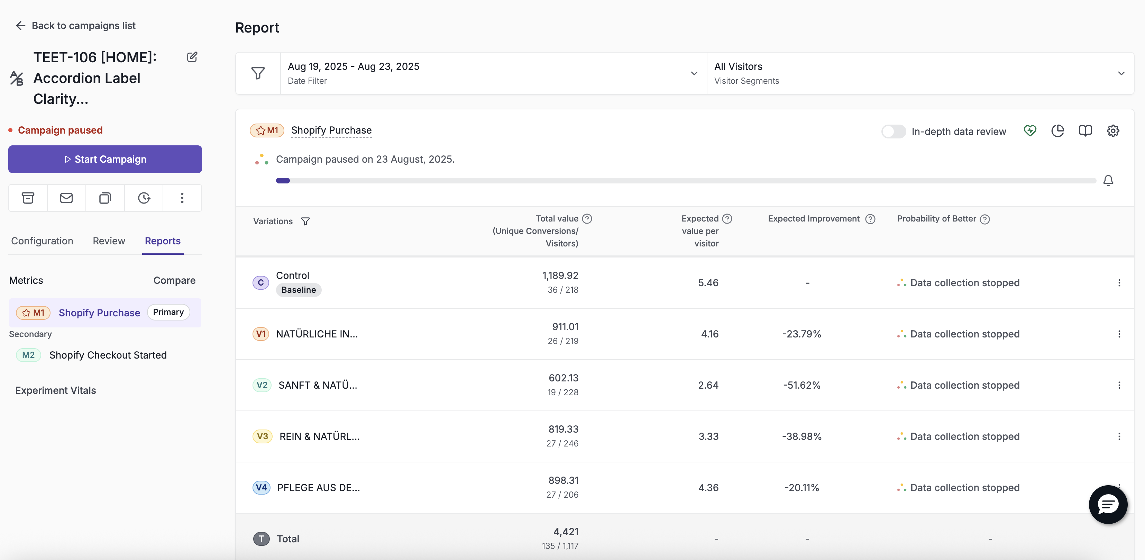Click the email report envelope icon

66,198
